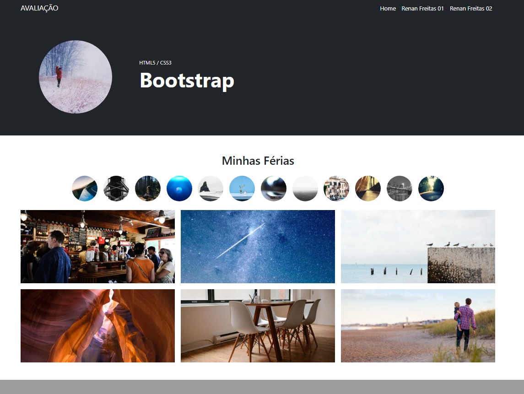Click the foggy white mountain circular thumbnail
This screenshot has height=394, width=524.
click(x=305, y=188)
